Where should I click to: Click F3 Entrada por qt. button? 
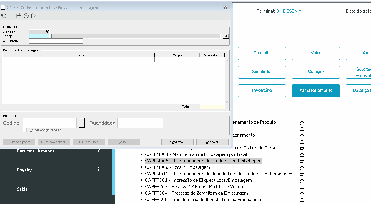[19, 142]
